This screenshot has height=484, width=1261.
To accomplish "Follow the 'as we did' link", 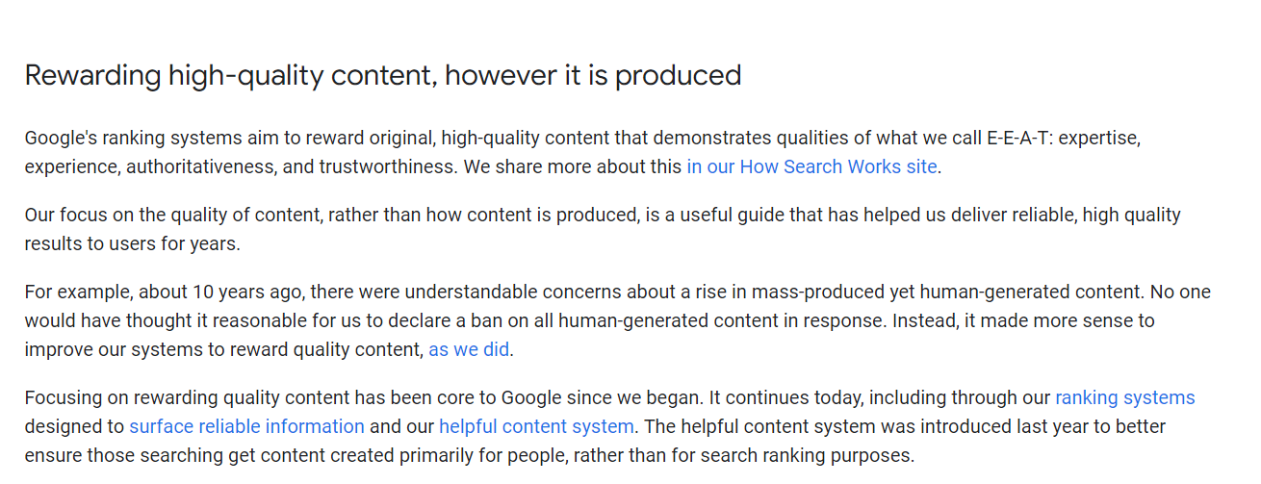I will tap(469, 349).
